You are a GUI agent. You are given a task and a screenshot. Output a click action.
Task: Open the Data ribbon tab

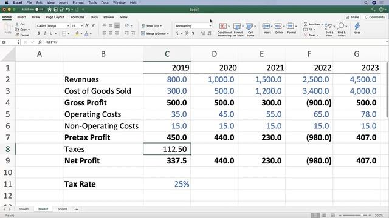point(94,17)
